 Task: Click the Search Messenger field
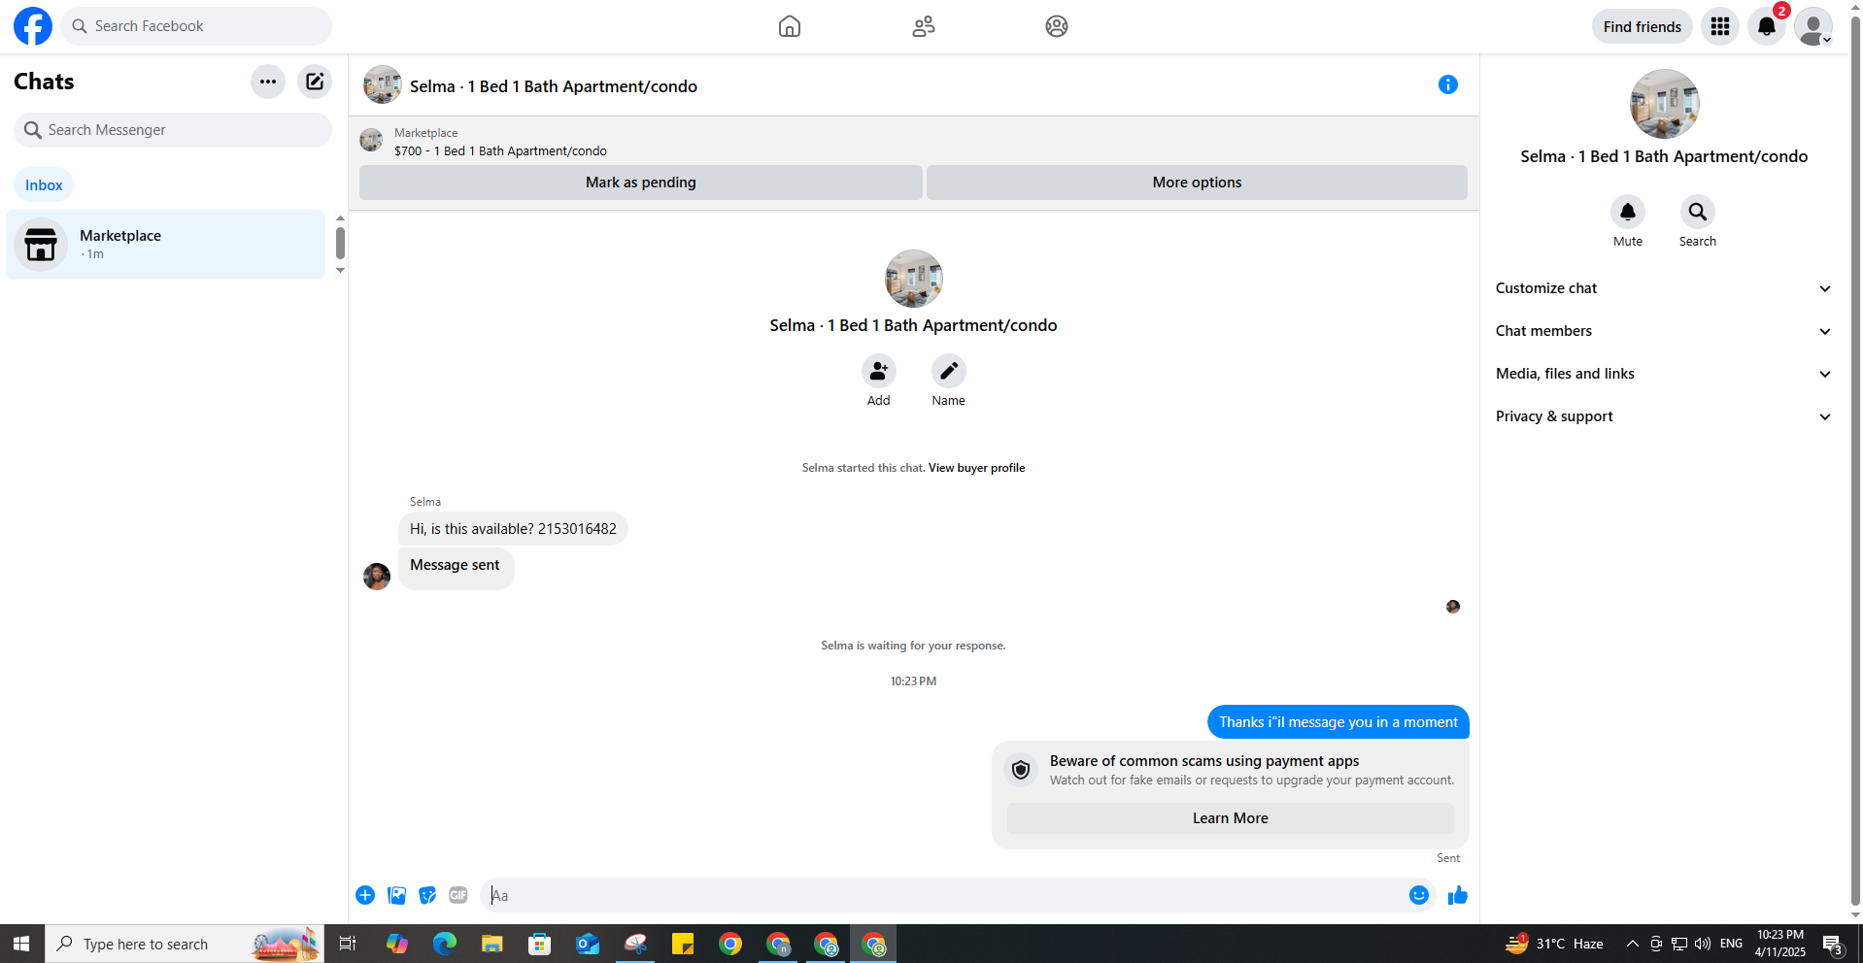tap(173, 130)
